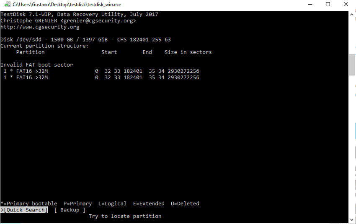Click the 'Try to locate partition' hint
The image size is (356, 224).
(125, 216)
